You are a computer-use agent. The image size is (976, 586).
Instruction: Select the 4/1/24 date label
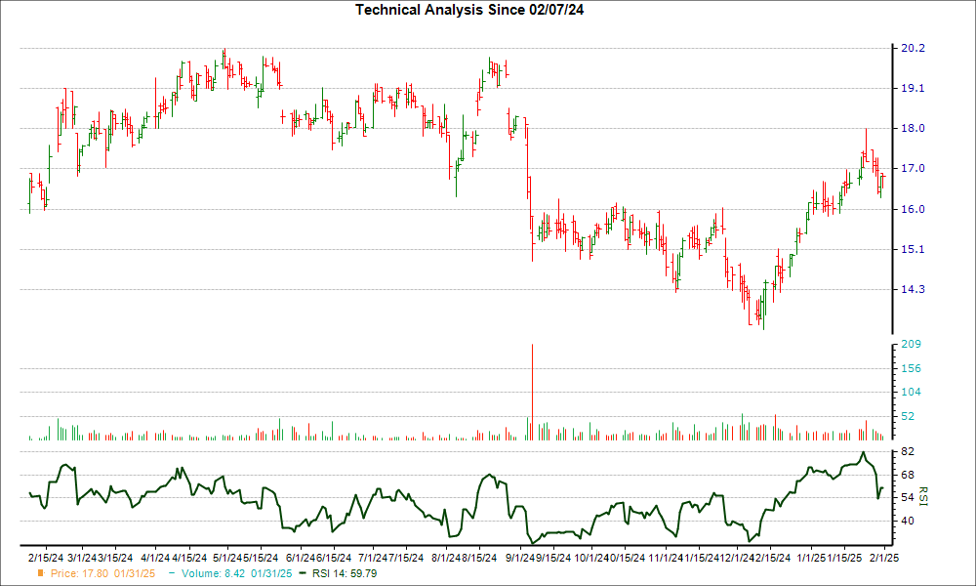pos(155,558)
